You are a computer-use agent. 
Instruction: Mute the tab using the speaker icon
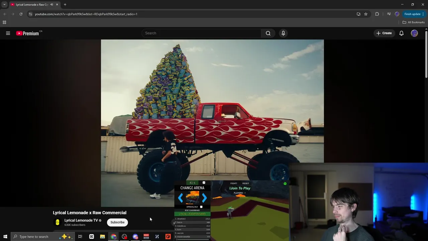click(x=51, y=5)
